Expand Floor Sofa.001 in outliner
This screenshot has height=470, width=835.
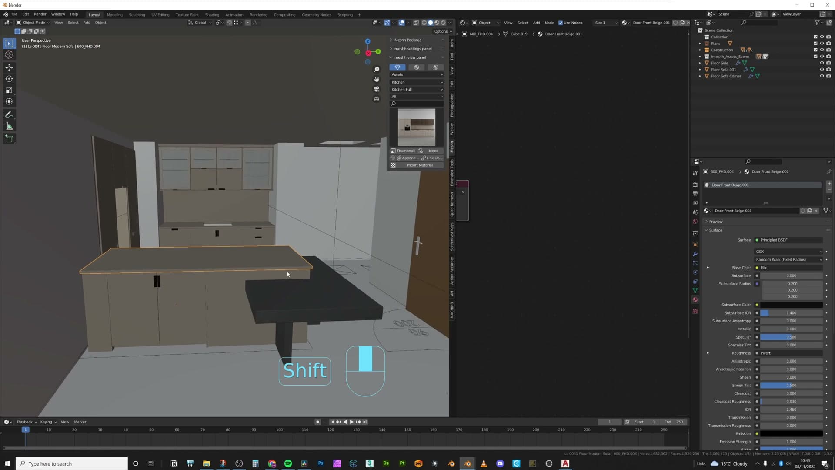tap(700, 70)
